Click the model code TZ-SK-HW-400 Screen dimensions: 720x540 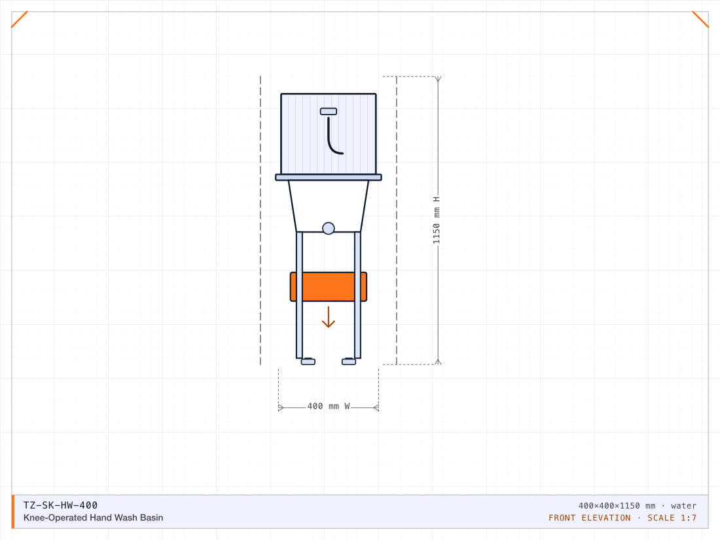pos(60,505)
